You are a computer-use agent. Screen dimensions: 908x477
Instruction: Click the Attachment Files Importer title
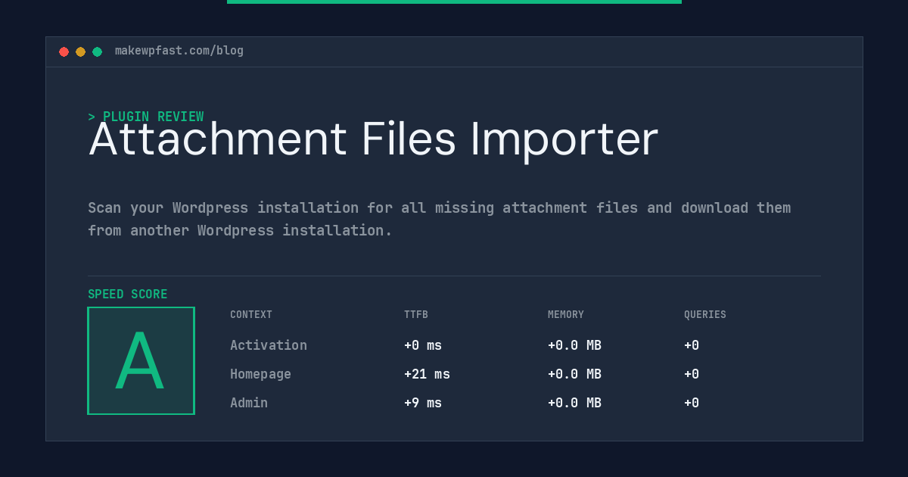point(373,139)
